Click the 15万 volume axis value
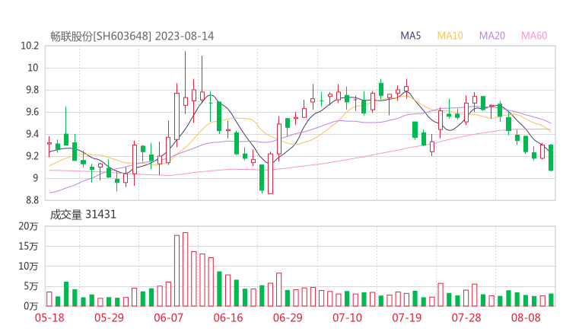 [28, 246]
